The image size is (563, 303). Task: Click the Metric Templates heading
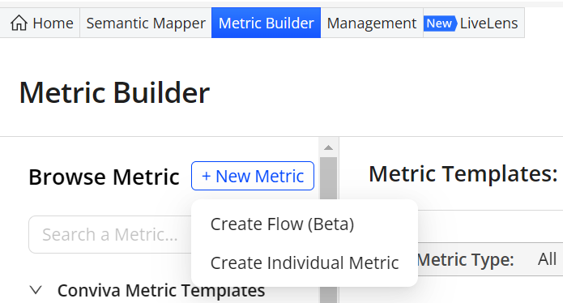click(x=463, y=173)
